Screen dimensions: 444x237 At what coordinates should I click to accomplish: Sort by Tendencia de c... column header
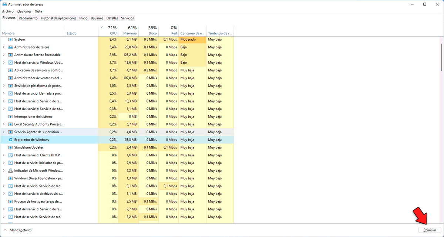coord(220,30)
